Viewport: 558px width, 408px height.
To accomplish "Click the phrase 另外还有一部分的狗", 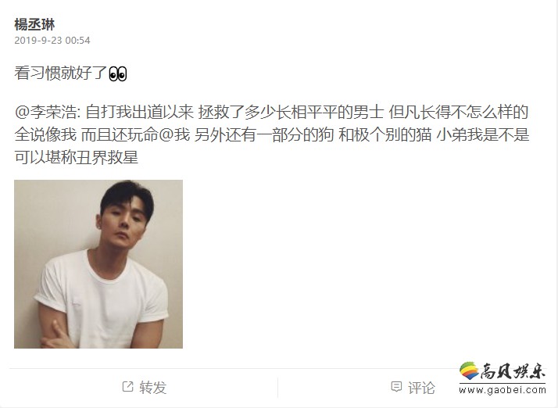I will [x=264, y=135].
